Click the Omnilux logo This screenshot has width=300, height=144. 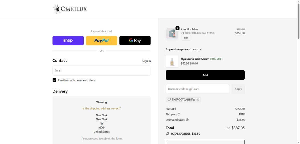[70, 9]
